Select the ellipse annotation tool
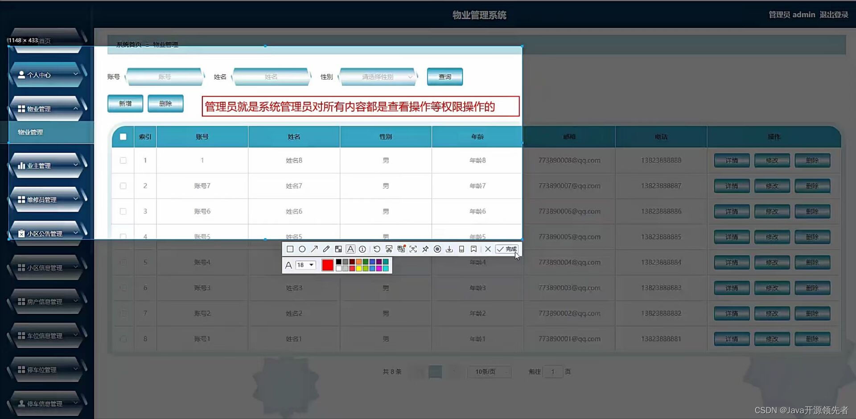Screen dimensions: 856x419 [x=302, y=249]
